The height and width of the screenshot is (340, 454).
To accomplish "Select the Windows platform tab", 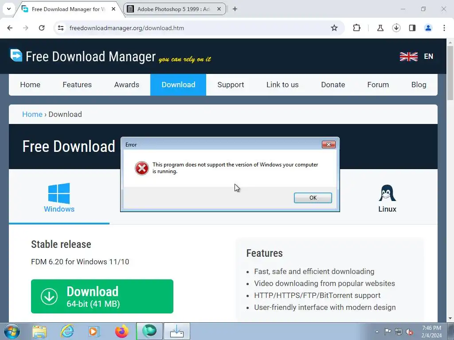I will point(59,197).
